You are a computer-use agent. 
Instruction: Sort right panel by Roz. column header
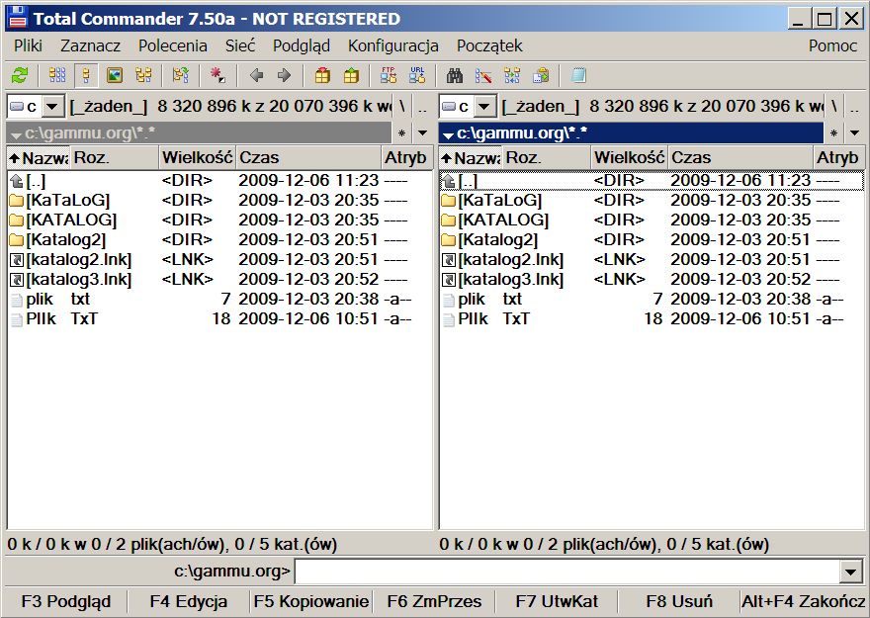pos(547,157)
